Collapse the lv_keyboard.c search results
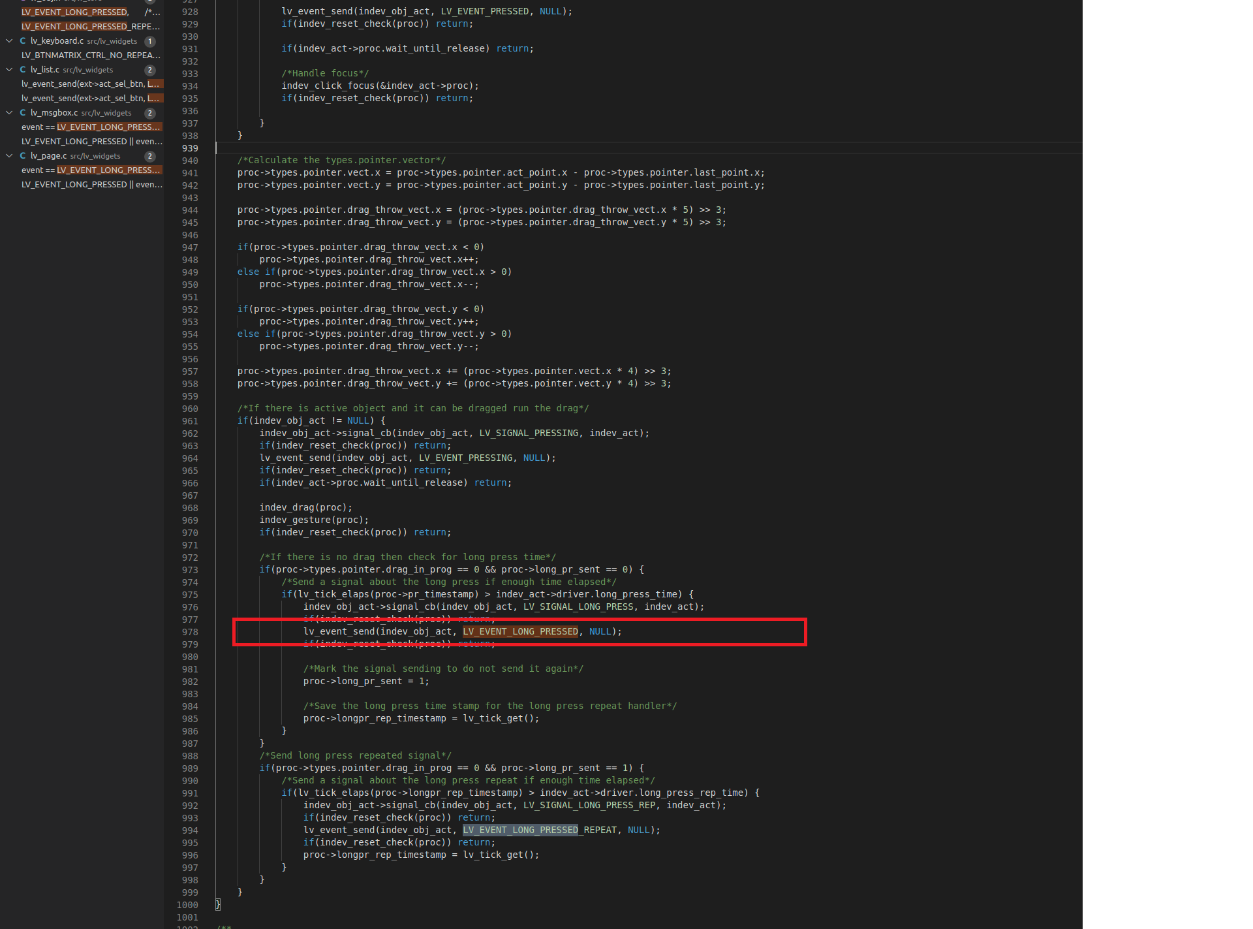 click(x=8, y=40)
